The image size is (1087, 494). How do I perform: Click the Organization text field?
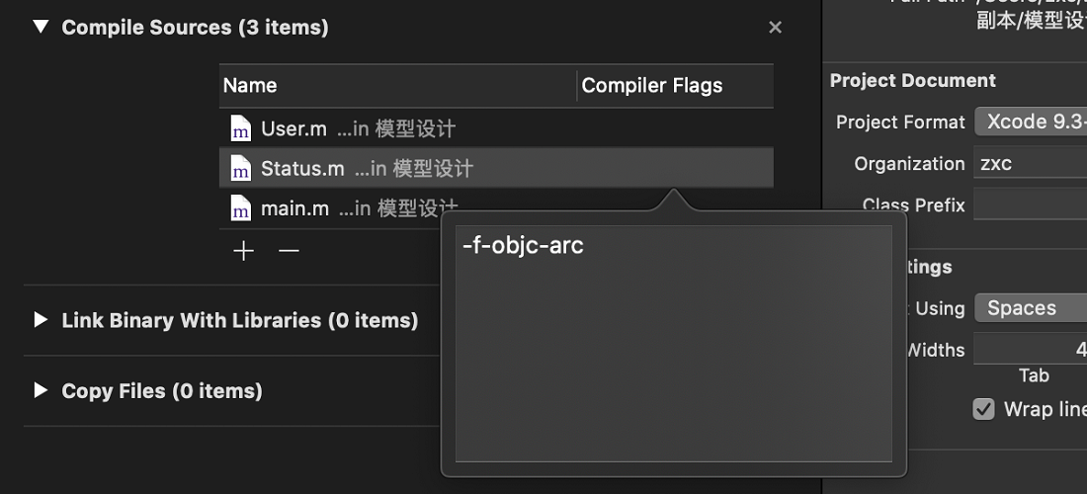(1030, 163)
